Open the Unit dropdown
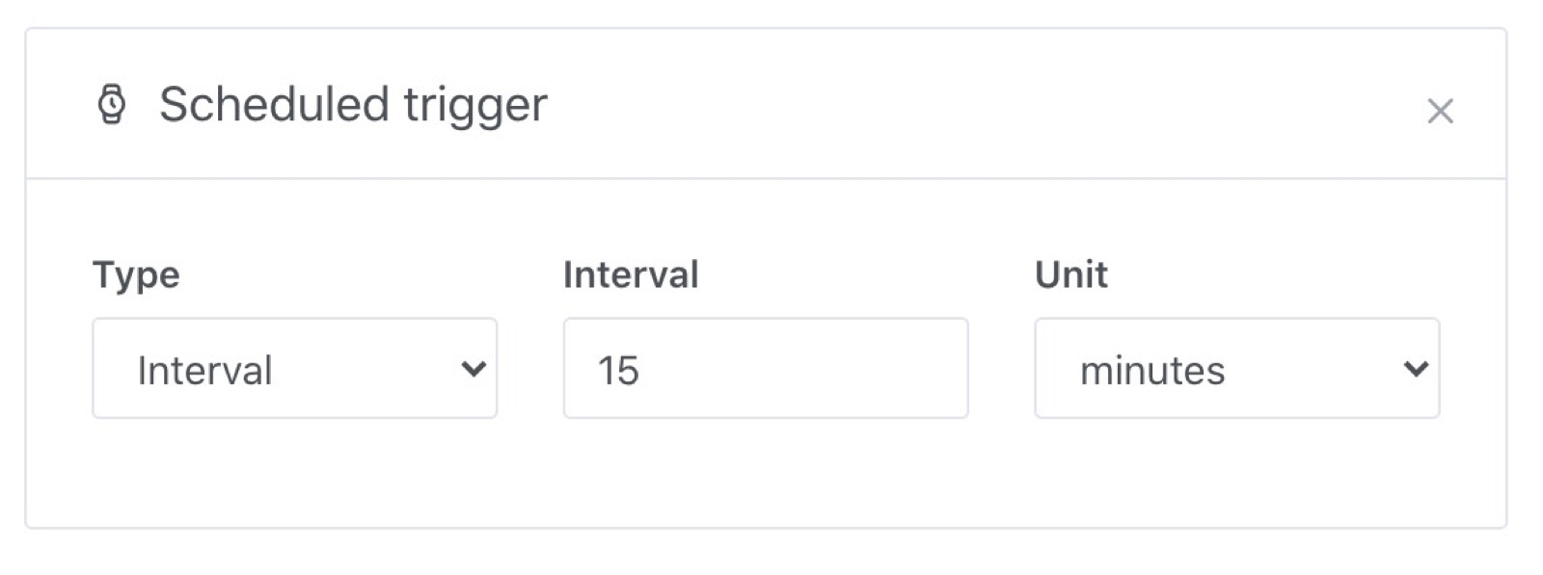This screenshot has width=1543, height=575. pos(1236,368)
